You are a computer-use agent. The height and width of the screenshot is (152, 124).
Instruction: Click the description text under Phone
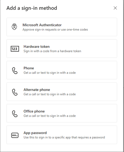pos(49,73)
